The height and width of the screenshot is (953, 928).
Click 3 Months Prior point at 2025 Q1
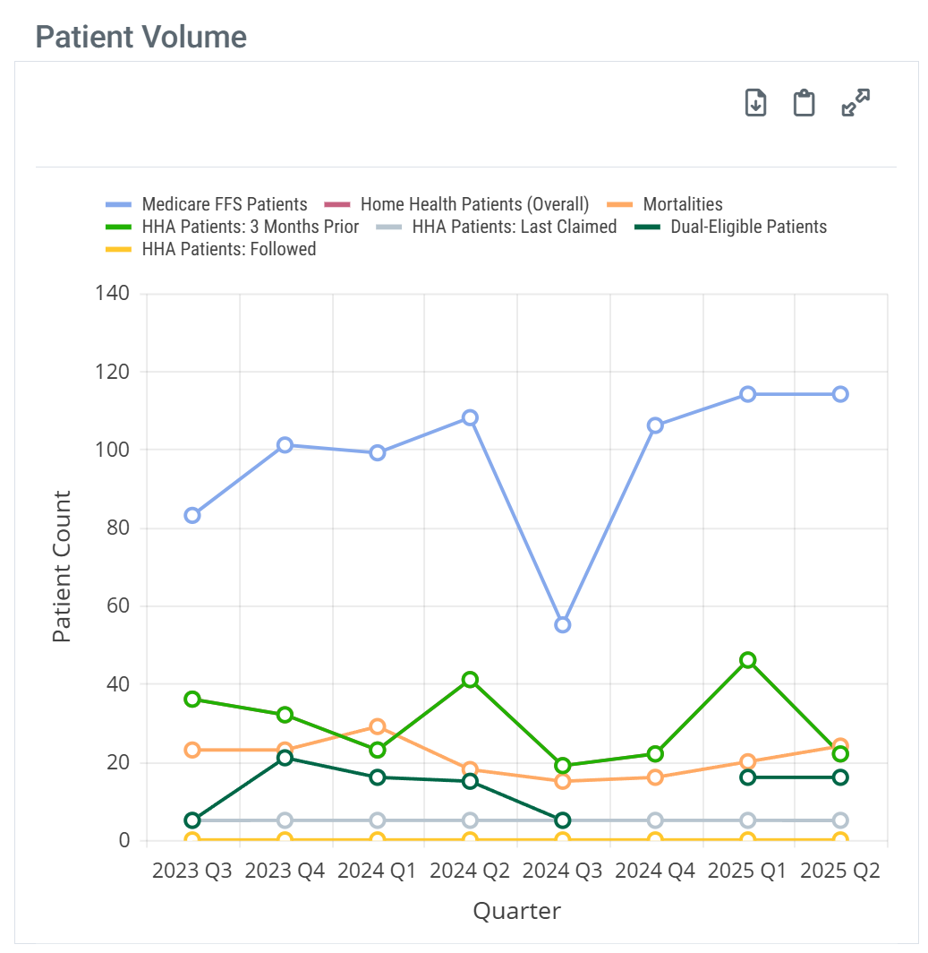[x=748, y=660]
